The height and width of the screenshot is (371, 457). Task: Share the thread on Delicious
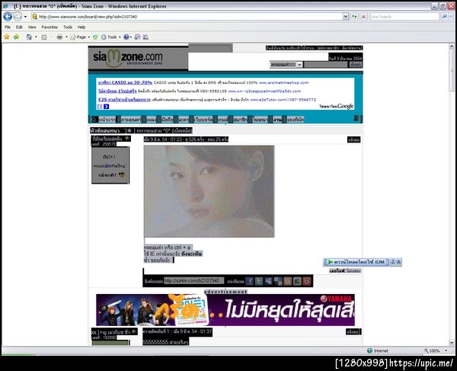click(278, 281)
